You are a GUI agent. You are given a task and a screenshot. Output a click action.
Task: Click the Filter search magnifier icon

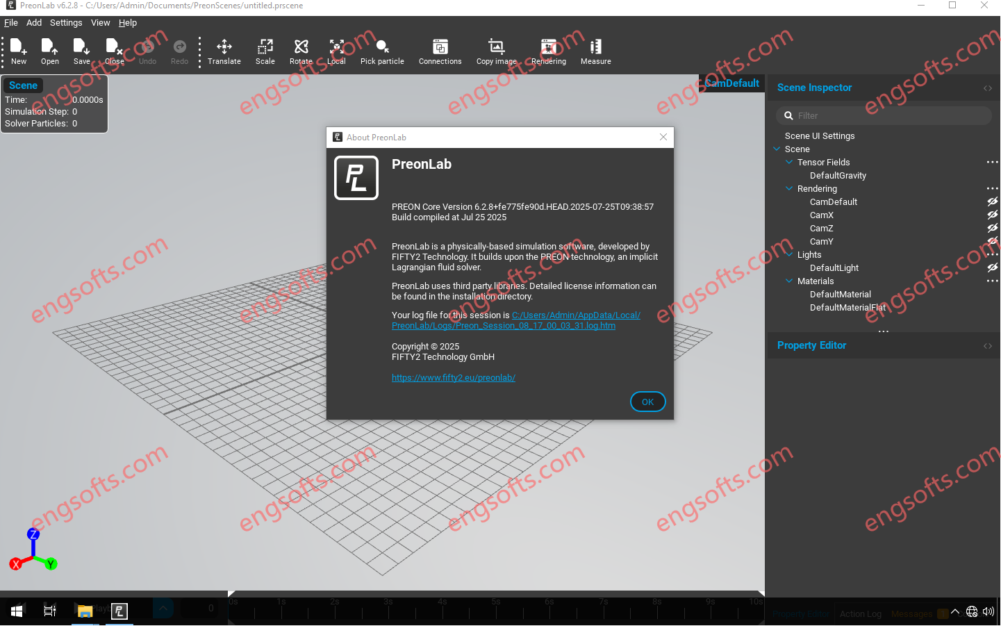tap(788, 116)
